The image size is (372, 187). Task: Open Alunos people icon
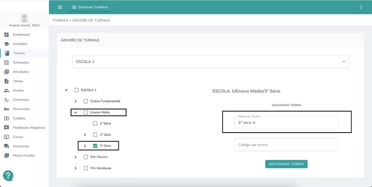(x=7, y=90)
